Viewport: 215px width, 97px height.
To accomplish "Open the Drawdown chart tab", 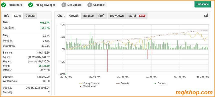I will (x=117, y=16).
